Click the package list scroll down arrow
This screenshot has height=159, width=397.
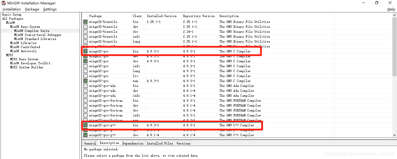click(394, 135)
